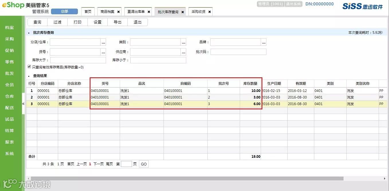Open 零售 in the sidebar menu
Viewport: 389px width, 191px height.
(x=9, y=62)
